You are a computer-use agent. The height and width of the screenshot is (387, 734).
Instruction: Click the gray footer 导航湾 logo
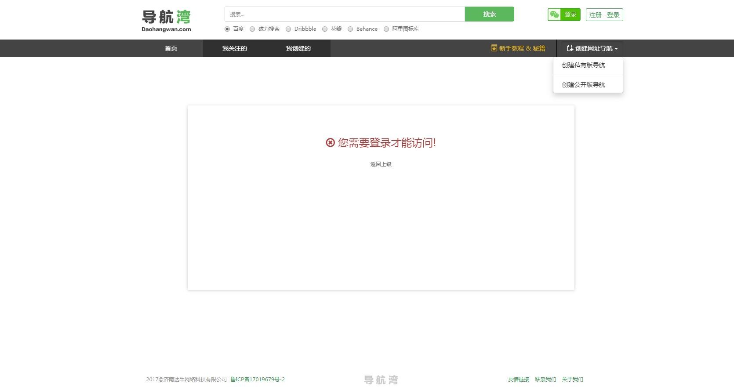381,380
